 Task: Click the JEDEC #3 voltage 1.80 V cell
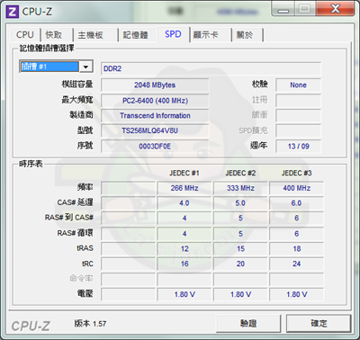pos(296,294)
